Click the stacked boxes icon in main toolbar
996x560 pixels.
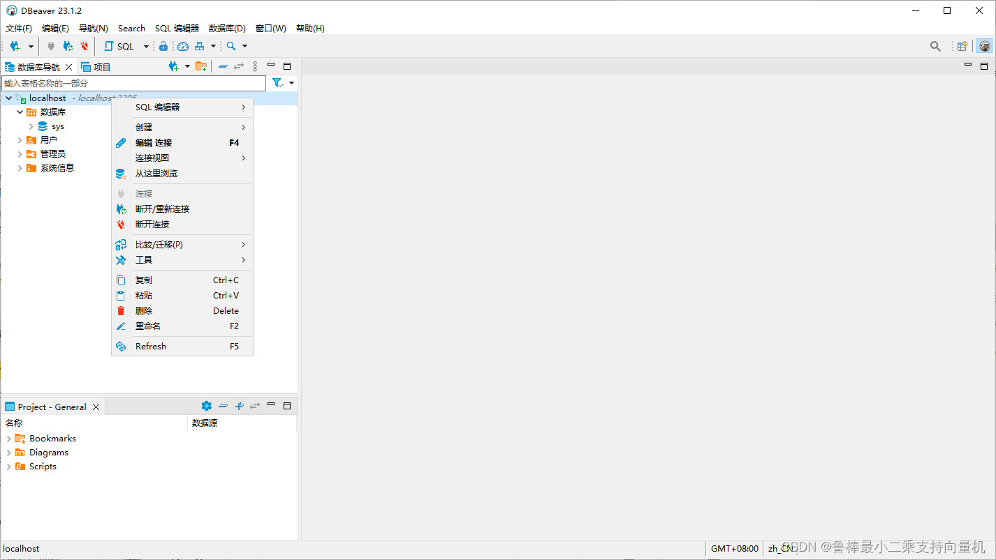(x=200, y=46)
